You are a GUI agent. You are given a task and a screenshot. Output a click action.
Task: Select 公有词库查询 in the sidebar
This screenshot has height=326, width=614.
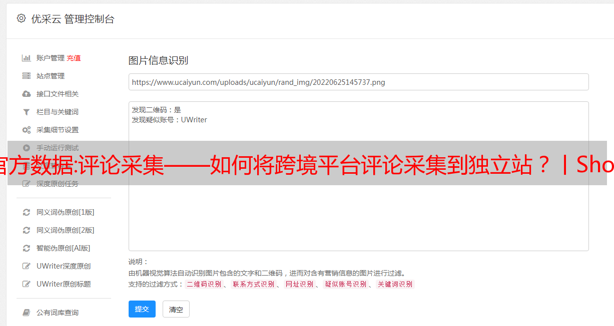58,313
